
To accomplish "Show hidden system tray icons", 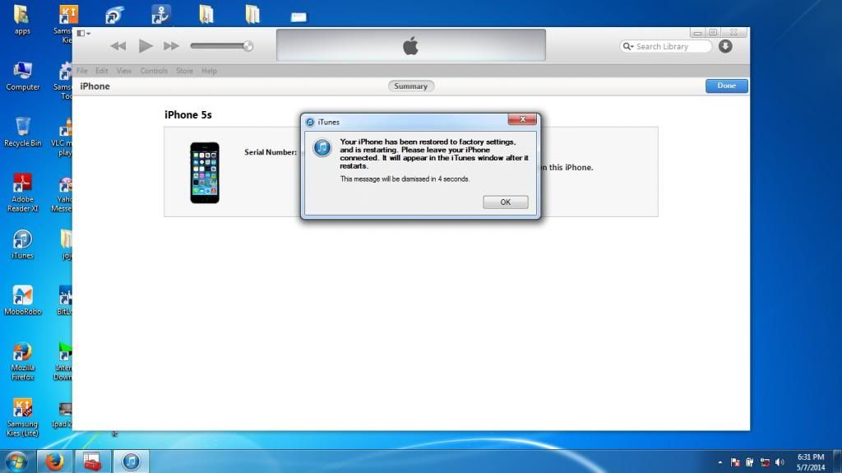I will coord(719,462).
